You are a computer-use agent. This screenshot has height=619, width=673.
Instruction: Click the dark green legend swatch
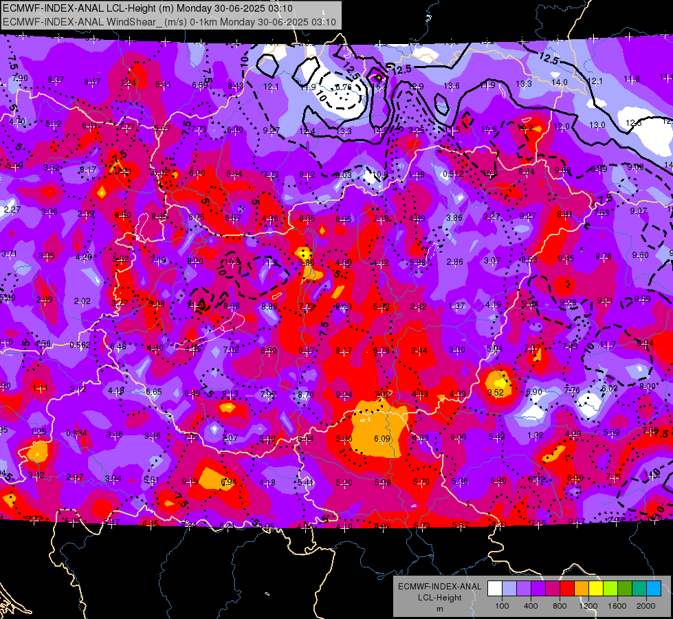[x=625, y=589]
